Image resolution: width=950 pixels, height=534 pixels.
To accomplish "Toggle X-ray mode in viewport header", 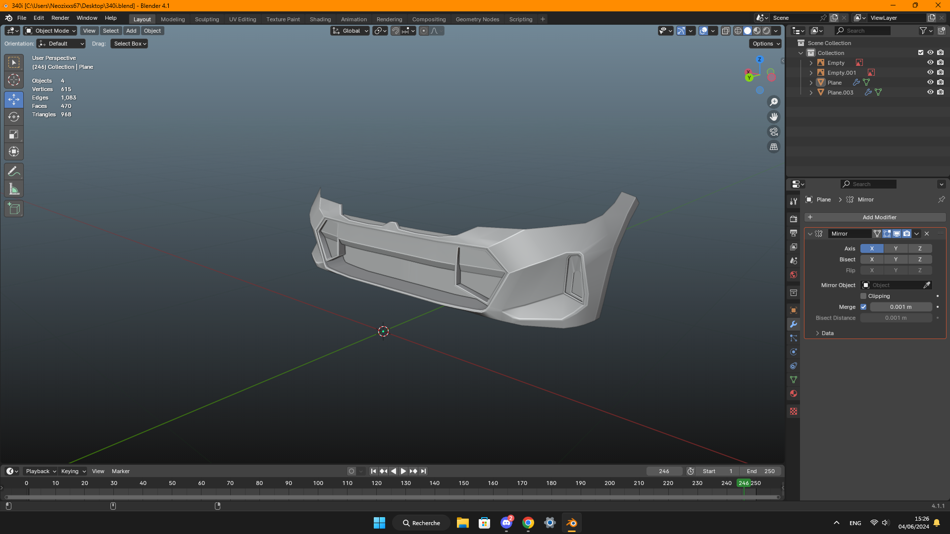I will pyautogui.click(x=725, y=31).
